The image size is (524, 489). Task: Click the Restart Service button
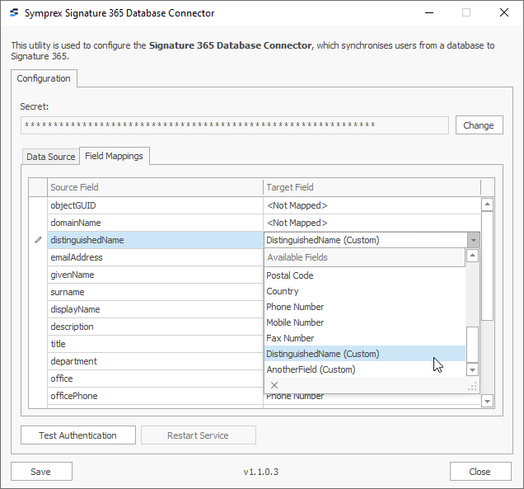click(199, 435)
